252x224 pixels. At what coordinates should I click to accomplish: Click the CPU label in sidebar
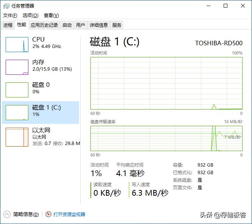coord(38,39)
